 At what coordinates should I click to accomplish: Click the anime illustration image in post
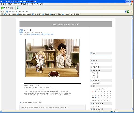[53, 58]
